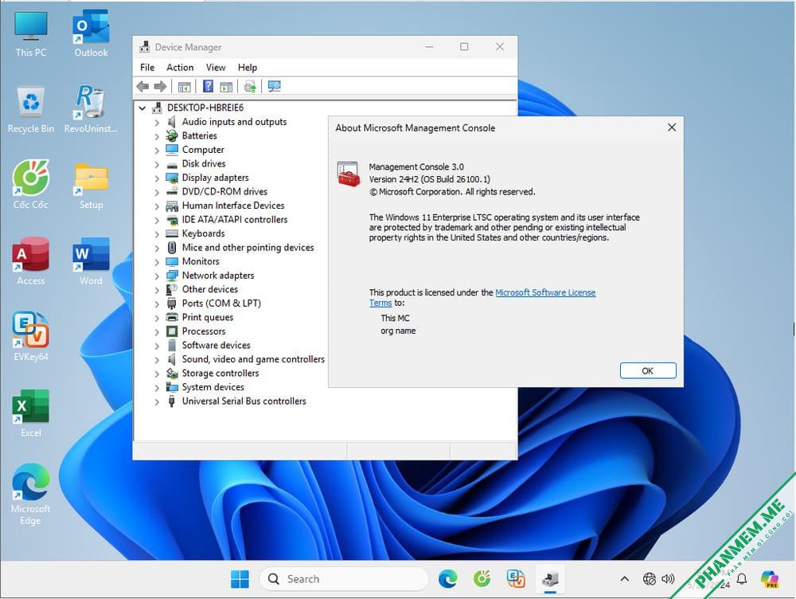Select the Monitors tree item
Screen dimensions: 796x599
point(201,261)
